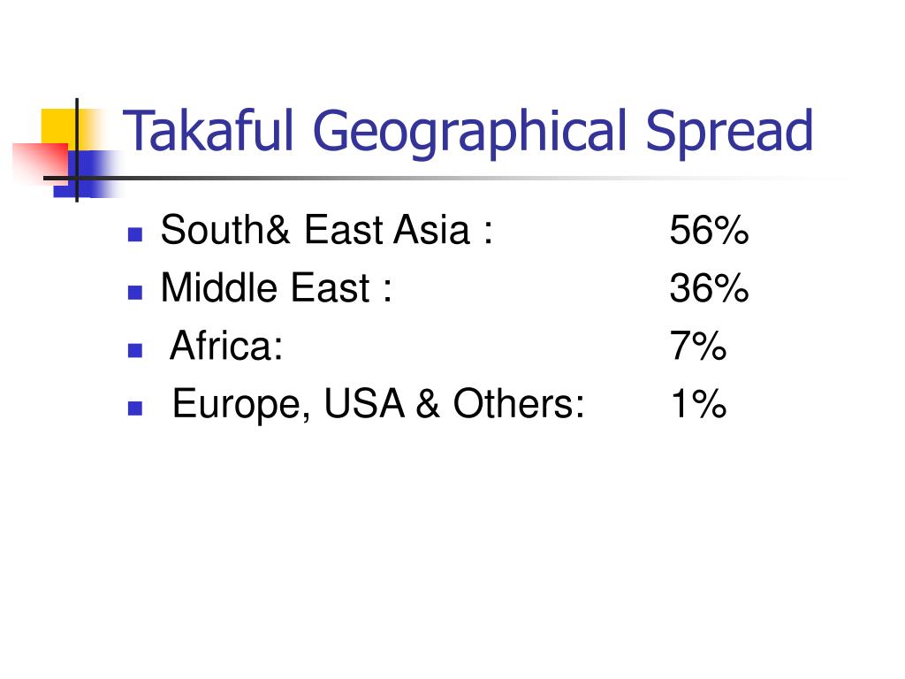Click the slide title Takaful Geographical Spread
Image resolution: width=905 pixels, height=679 pixels.
coord(468,133)
